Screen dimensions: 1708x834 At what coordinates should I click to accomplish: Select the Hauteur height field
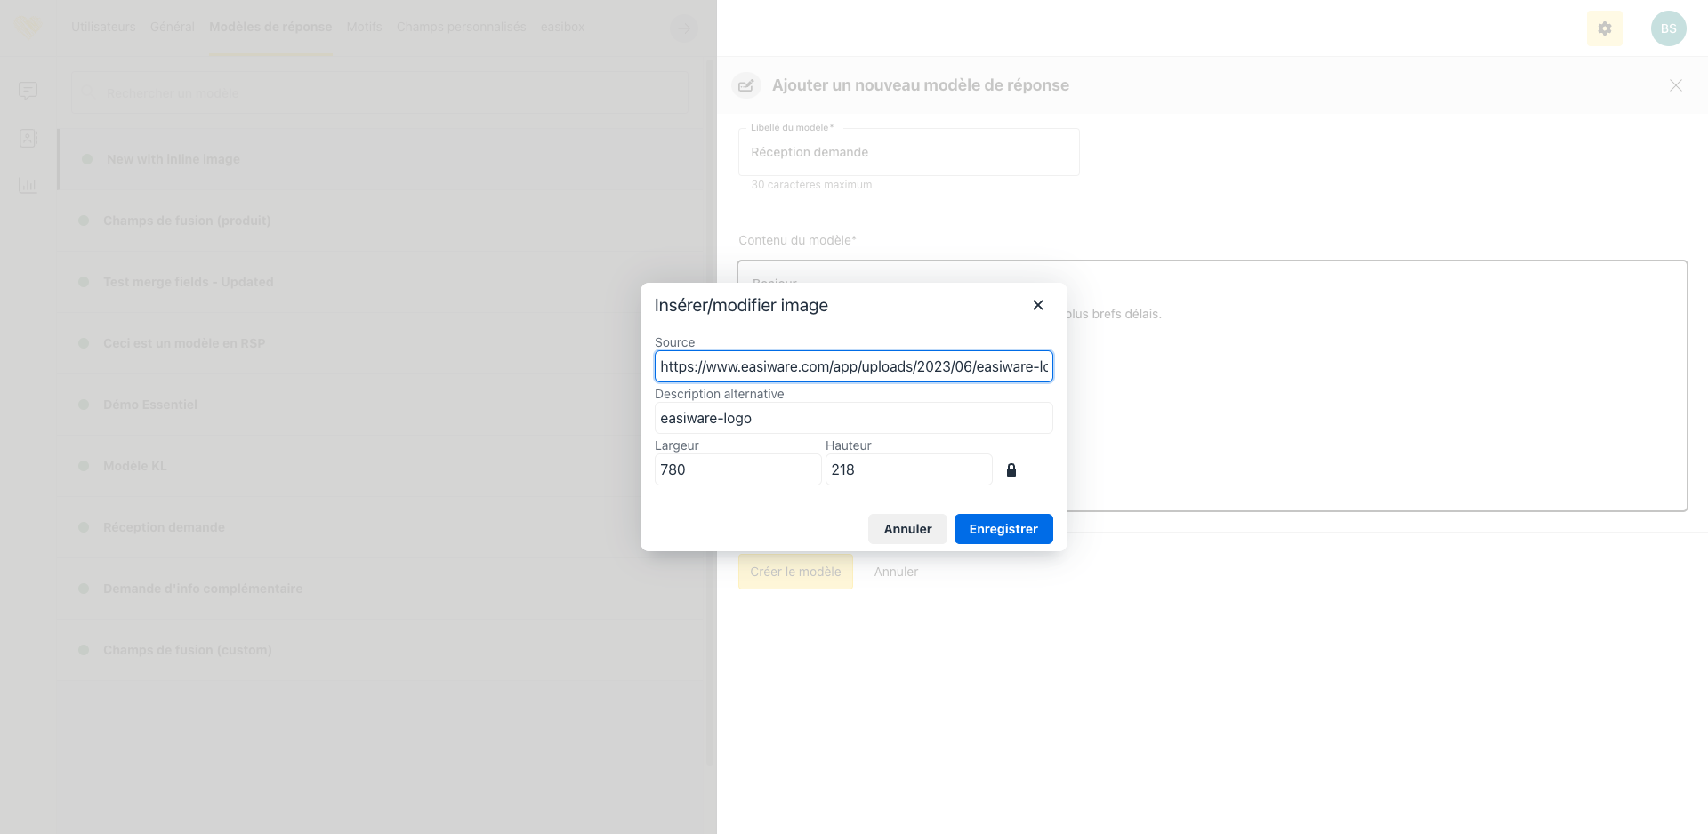[x=907, y=469]
